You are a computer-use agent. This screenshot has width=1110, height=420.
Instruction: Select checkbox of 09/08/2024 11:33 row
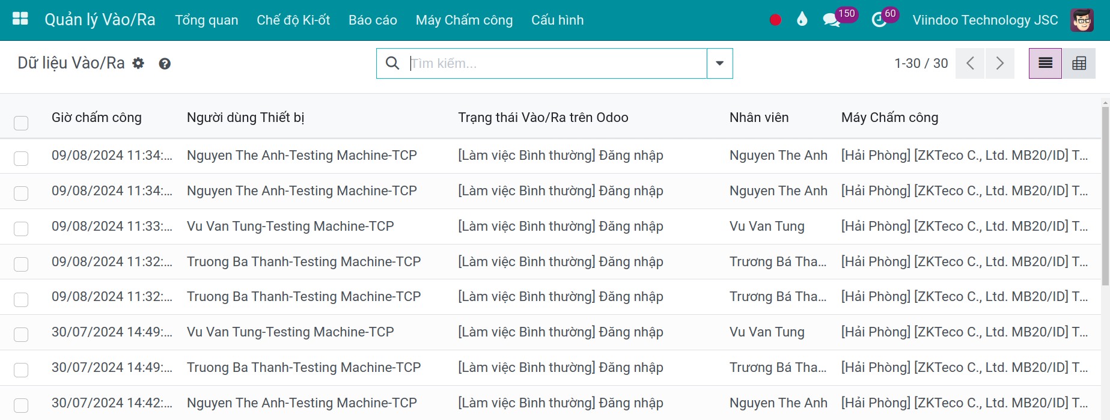pos(21,229)
